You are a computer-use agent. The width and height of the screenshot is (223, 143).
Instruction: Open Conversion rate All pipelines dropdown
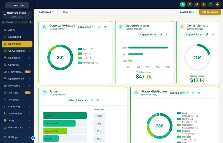[194, 35]
